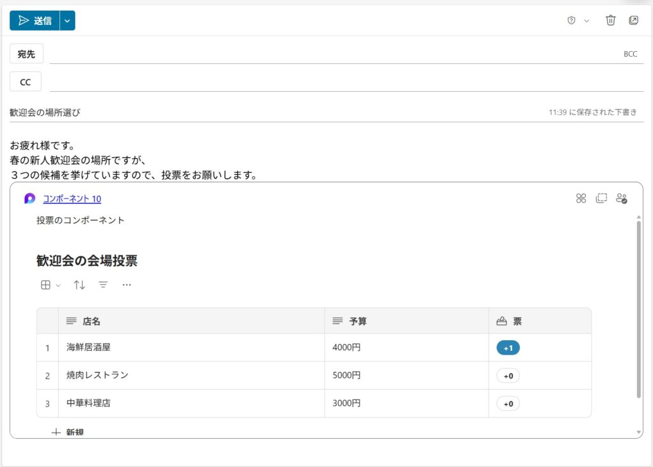Image resolution: width=653 pixels, height=467 pixels.
Task: Open the table filter icon
Action: point(103,285)
